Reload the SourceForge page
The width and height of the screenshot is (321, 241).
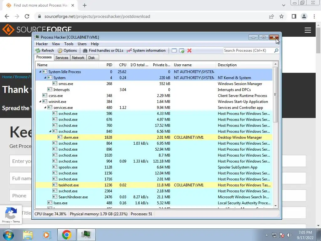tap(27, 16)
